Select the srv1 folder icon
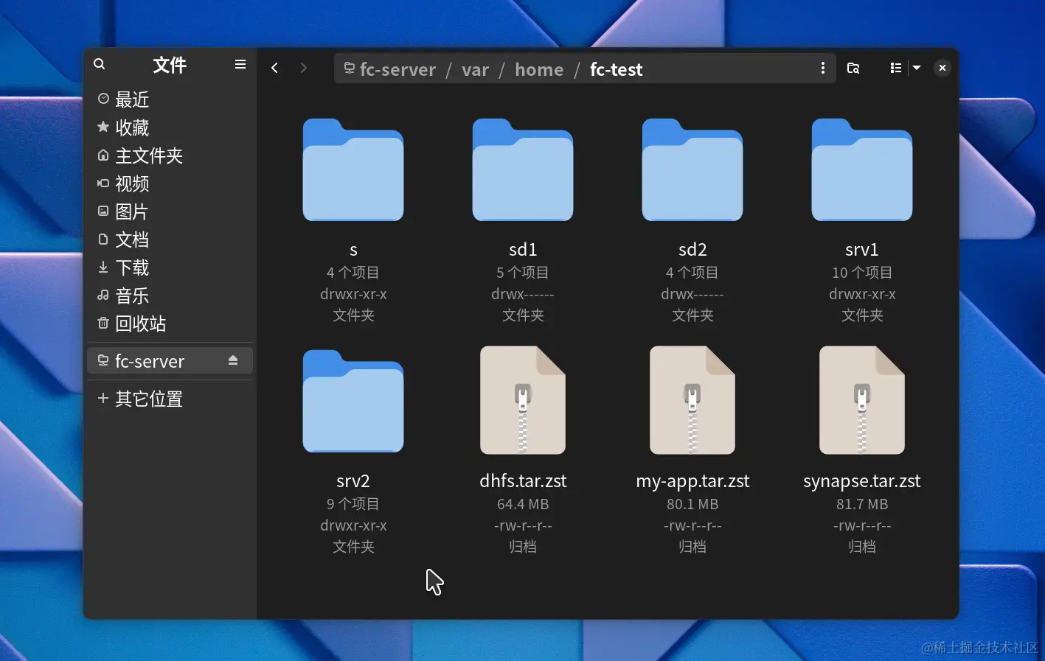 (862, 169)
